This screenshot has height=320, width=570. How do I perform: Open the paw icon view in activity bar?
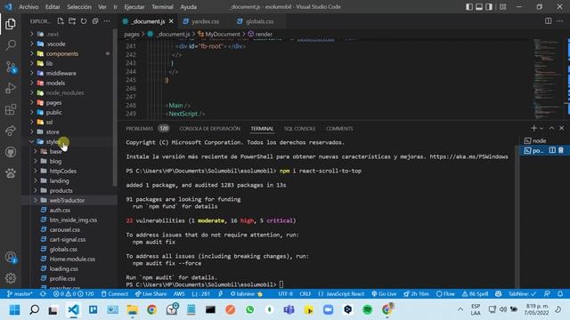(x=11, y=173)
